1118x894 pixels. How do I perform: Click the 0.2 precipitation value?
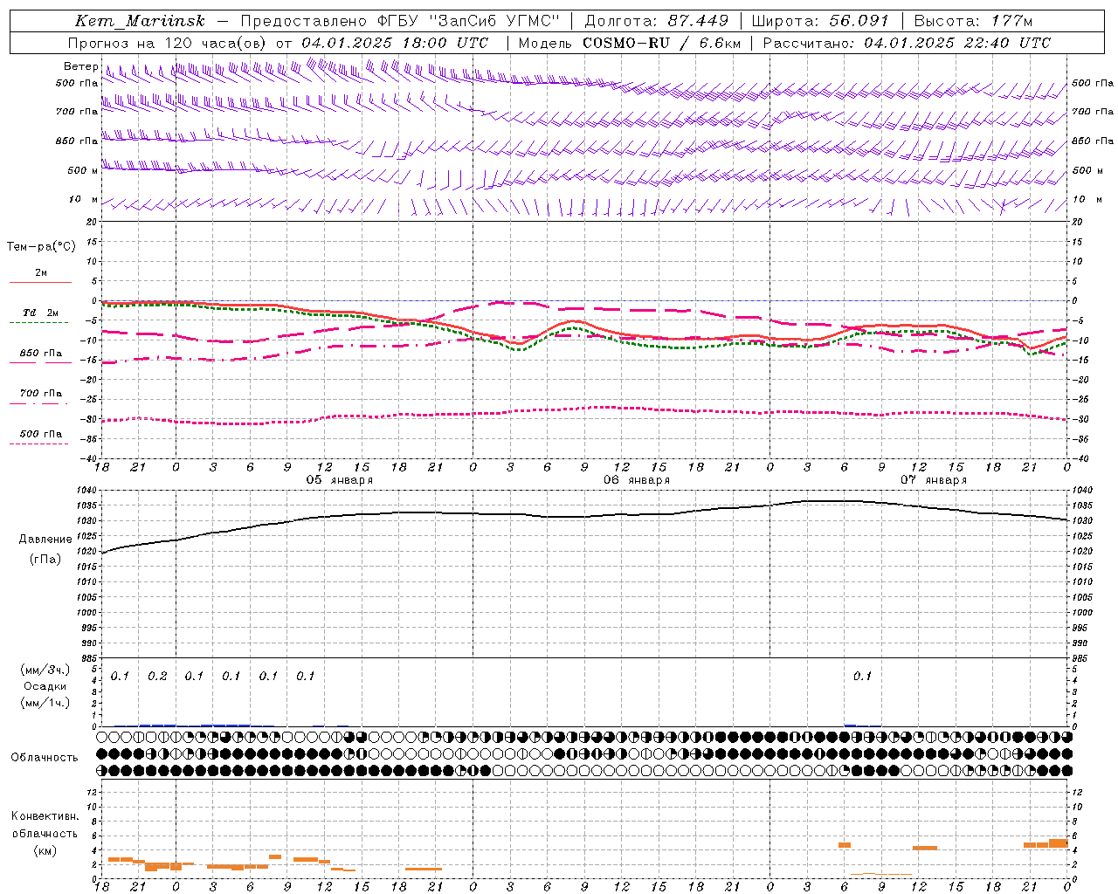(x=157, y=677)
